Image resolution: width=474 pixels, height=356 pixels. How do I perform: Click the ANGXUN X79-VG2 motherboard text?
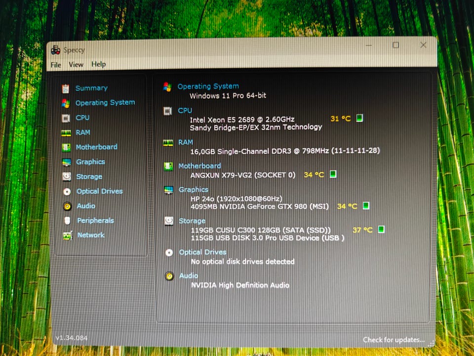[x=243, y=175]
